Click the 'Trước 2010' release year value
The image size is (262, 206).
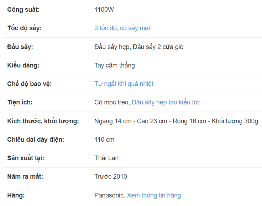(x=110, y=177)
